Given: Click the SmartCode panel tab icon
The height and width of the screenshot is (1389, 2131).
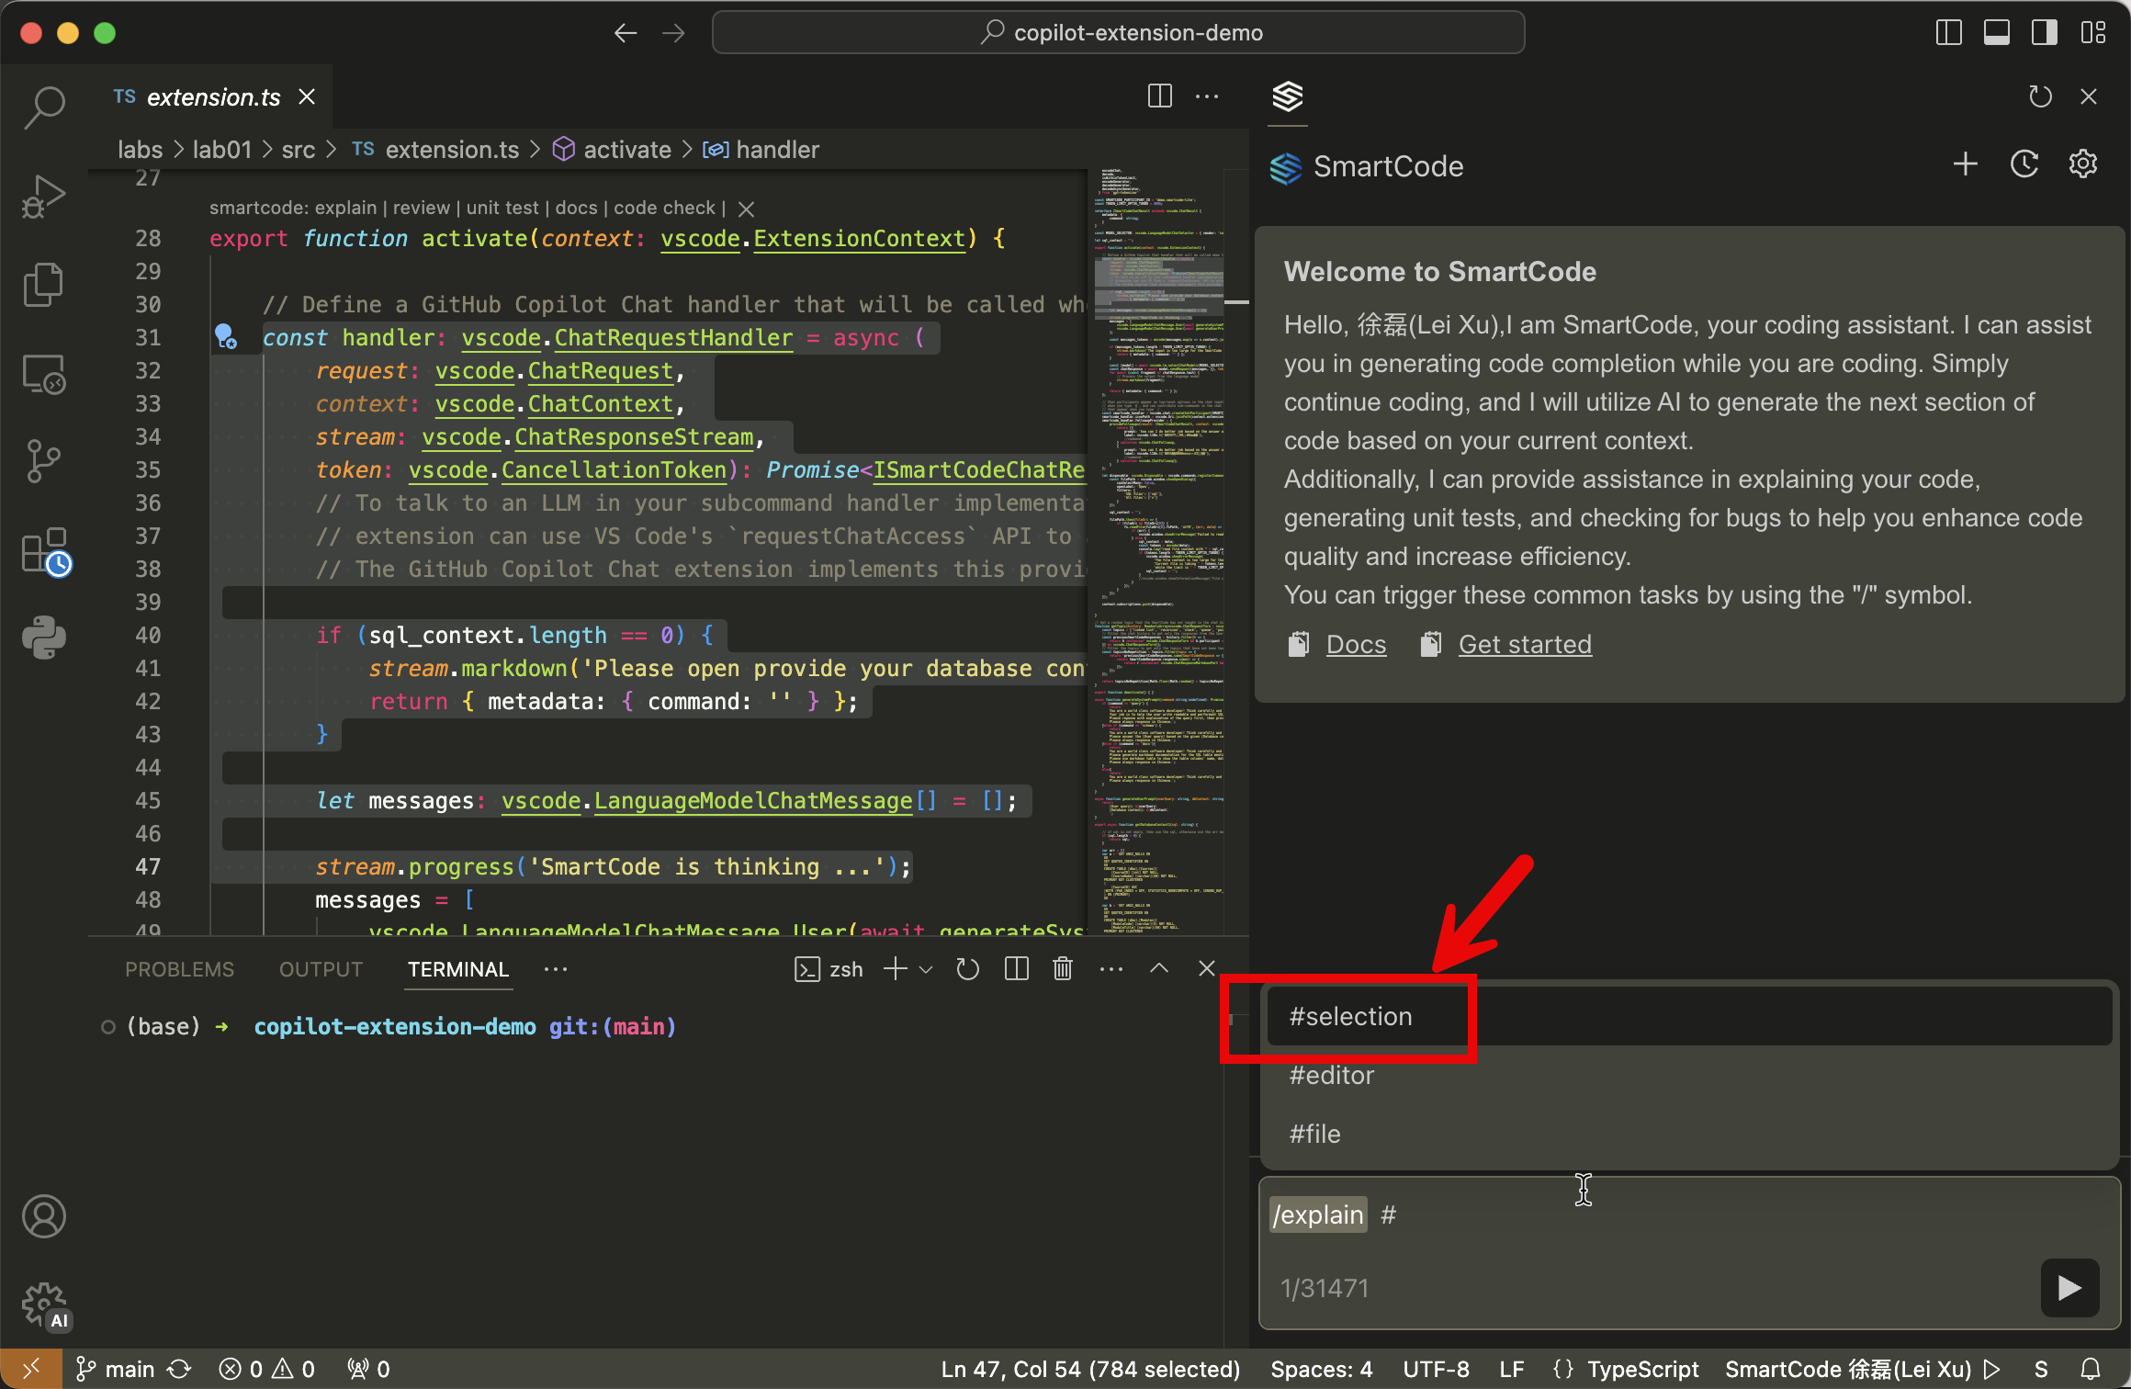Looking at the screenshot, I should (x=1288, y=96).
